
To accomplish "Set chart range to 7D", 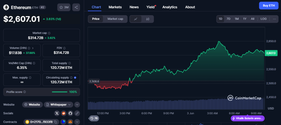I will pos(228,19).
